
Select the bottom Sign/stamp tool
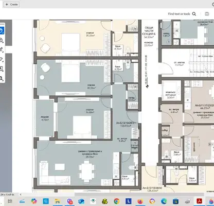pyautogui.click(x=1, y=78)
